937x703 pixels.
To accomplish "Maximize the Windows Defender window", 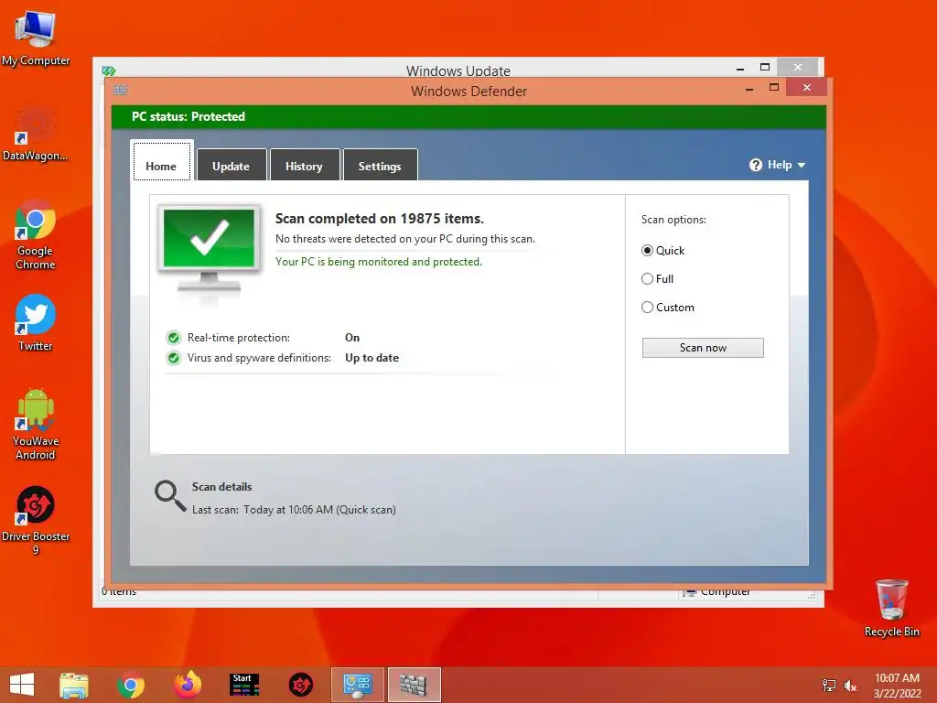I will (774, 88).
